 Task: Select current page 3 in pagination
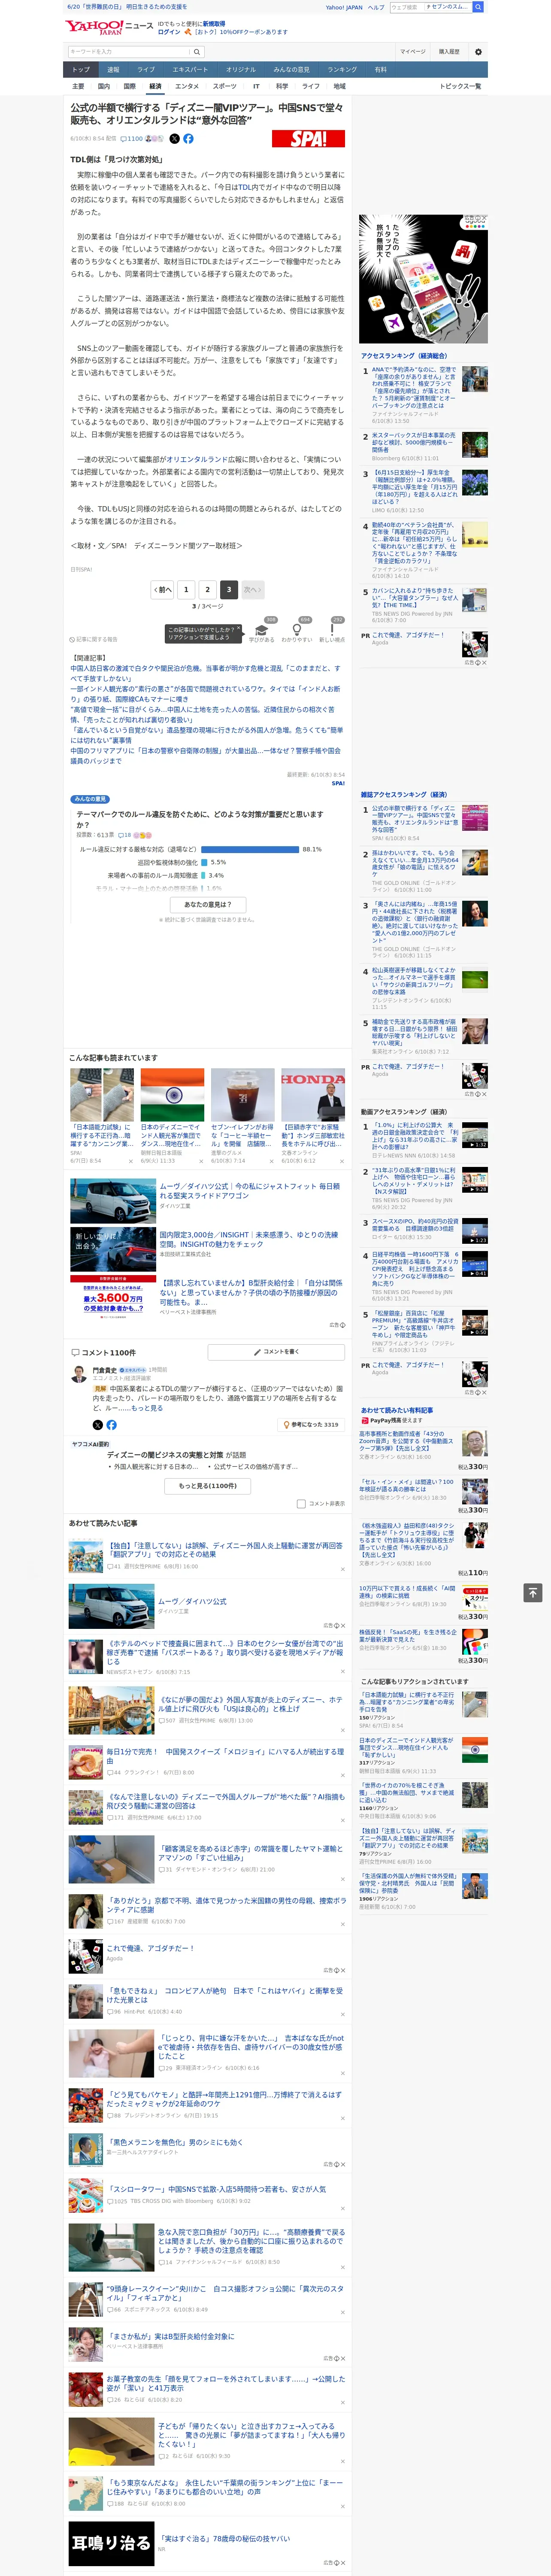pyautogui.click(x=229, y=589)
